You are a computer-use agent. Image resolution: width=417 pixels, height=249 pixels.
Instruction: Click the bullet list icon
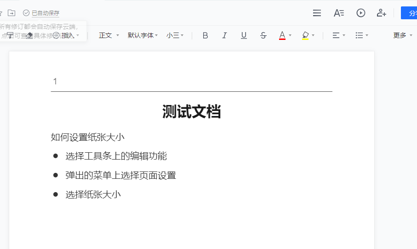point(360,35)
